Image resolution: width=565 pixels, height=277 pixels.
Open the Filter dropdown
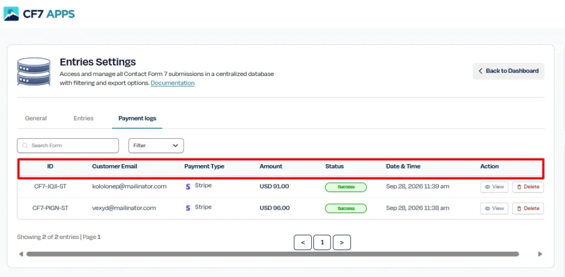[x=156, y=146]
